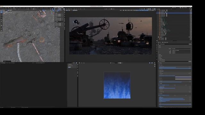The width and height of the screenshot is (205, 115).
Task: Select the Move tool in left viewport toolbar
Action: click(x=1, y=16)
